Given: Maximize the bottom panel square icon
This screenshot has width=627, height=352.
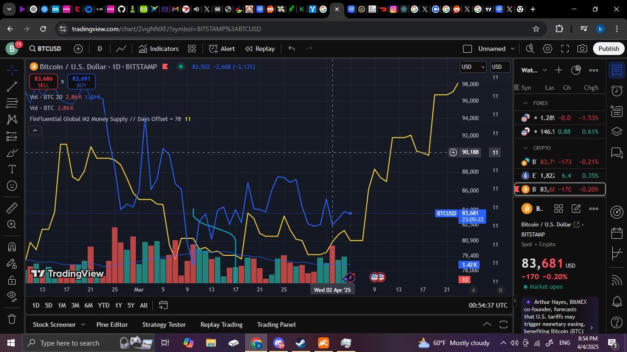Looking at the screenshot, I should pyautogui.click(x=504, y=324).
